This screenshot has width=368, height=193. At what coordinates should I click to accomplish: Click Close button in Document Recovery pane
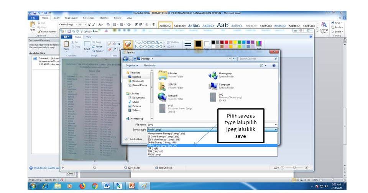click(70, 173)
